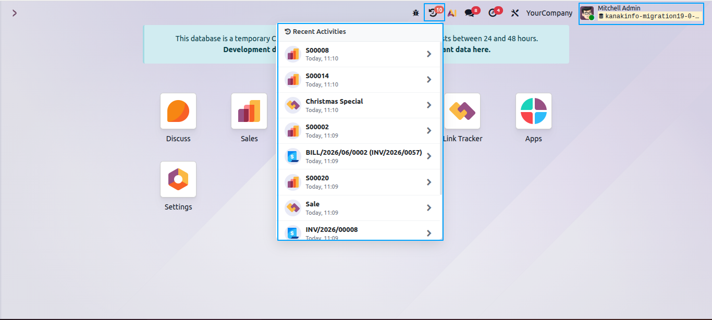Select the S00014 recent activity

coord(360,80)
